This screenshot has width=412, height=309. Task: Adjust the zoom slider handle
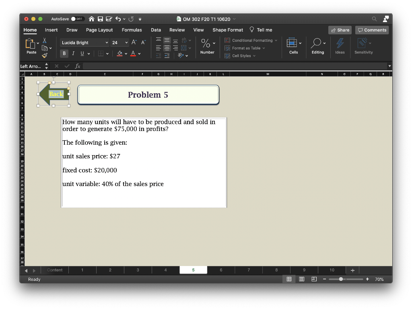pyautogui.click(x=341, y=279)
